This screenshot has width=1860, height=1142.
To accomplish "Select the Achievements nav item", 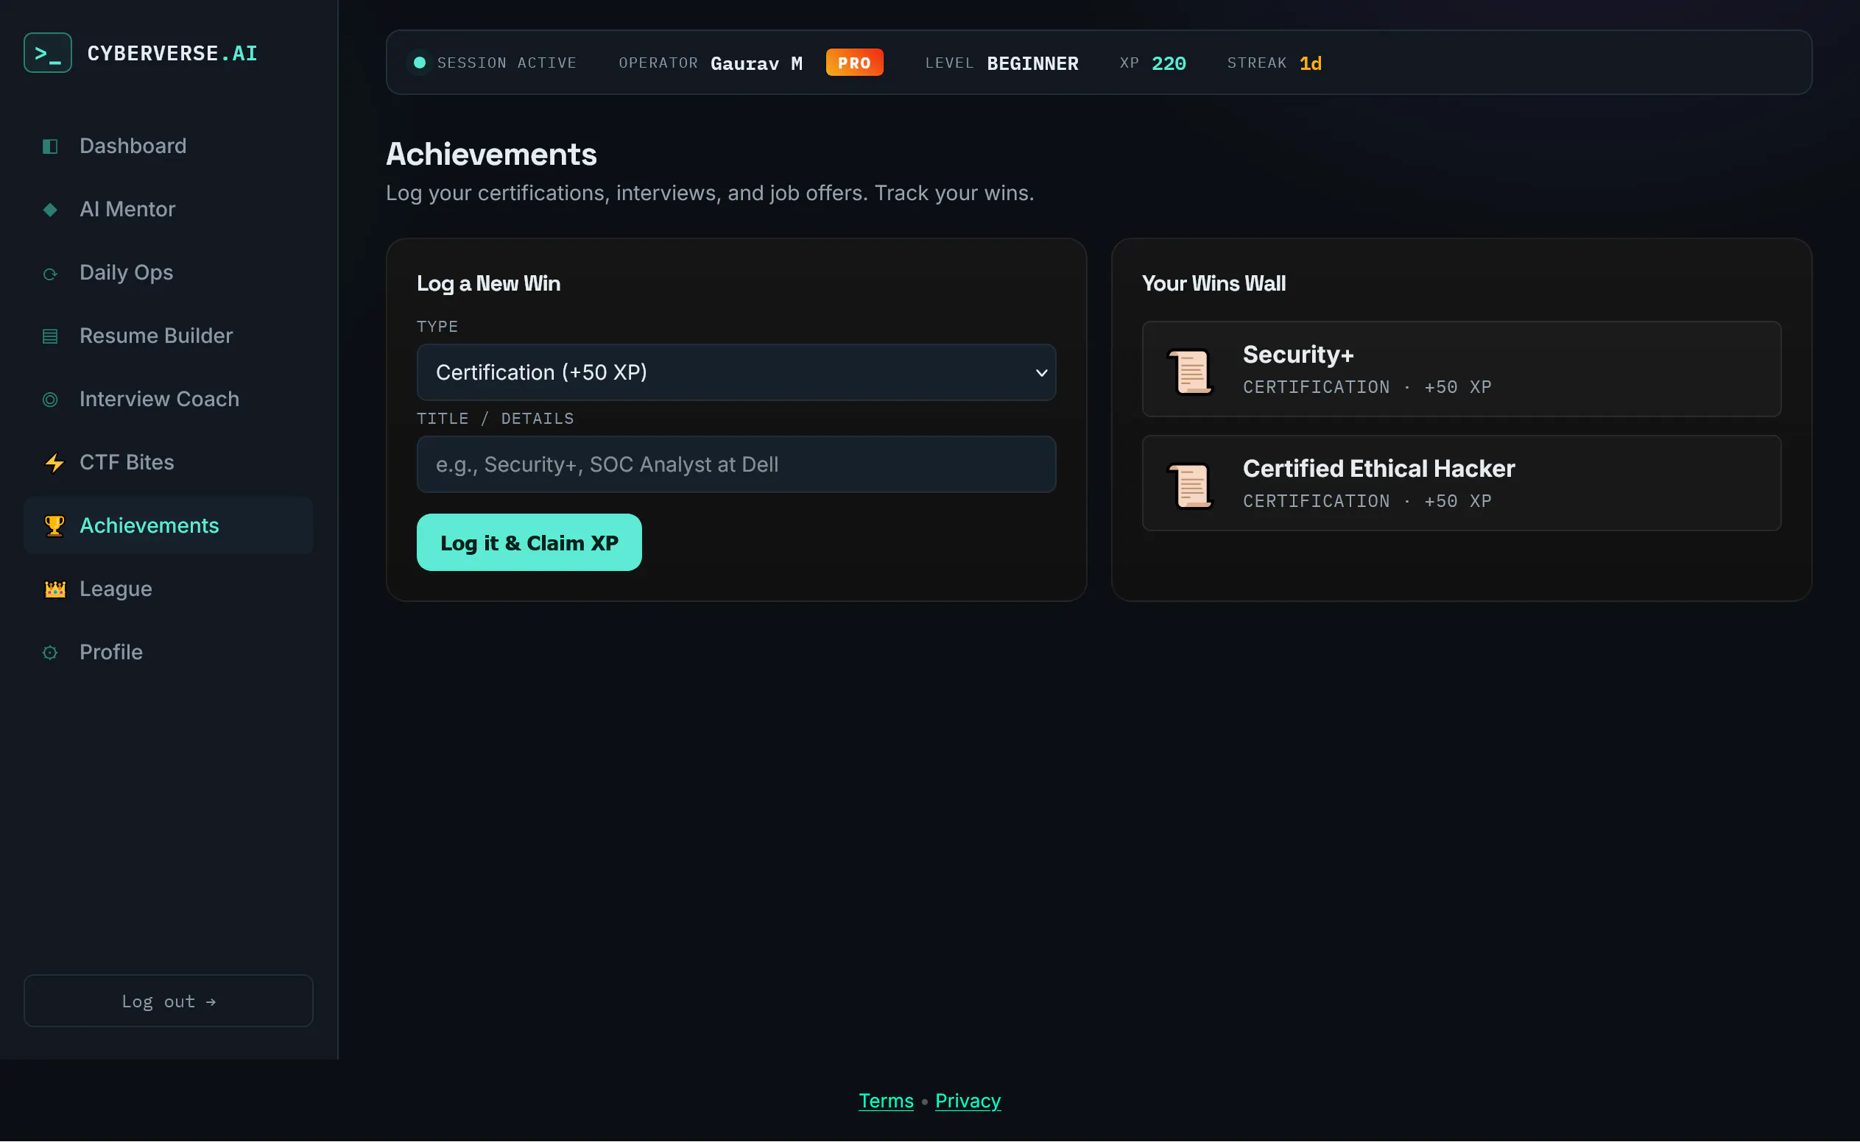I will click(x=169, y=525).
